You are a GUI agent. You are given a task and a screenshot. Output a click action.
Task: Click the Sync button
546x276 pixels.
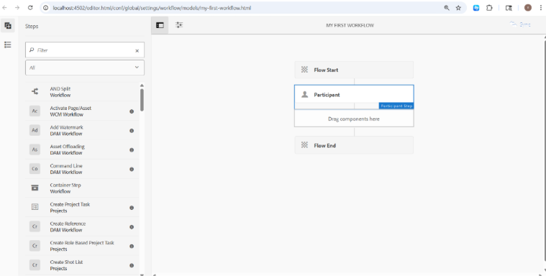click(x=520, y=24)
